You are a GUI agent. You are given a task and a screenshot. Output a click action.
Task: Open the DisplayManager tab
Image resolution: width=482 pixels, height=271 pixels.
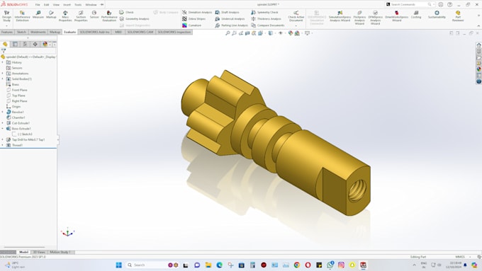tap(45, 44)
